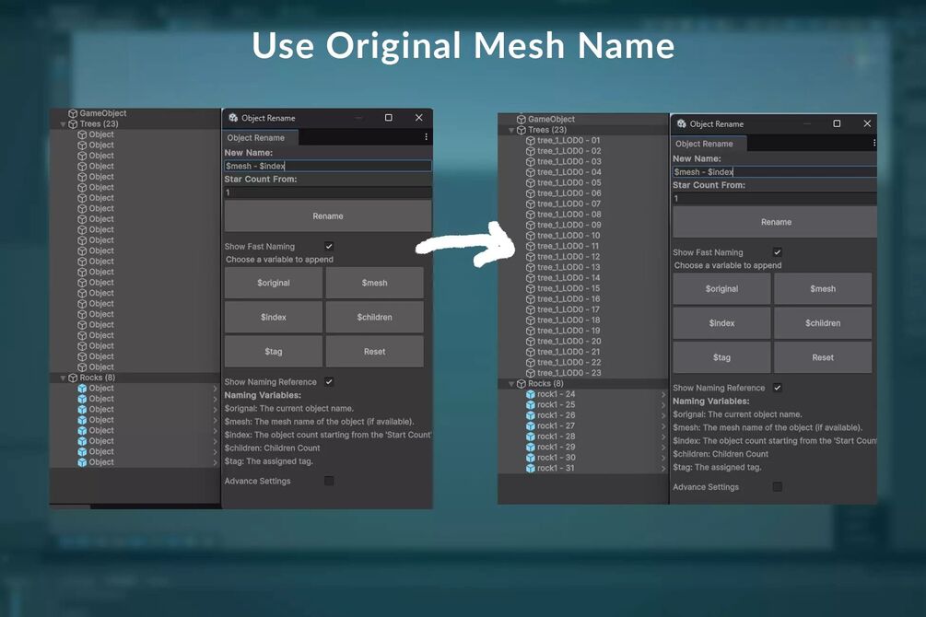Toggle Show Naming Reference in left window
Viewport: 926px width, 617px height.
[x=329, y=382]
